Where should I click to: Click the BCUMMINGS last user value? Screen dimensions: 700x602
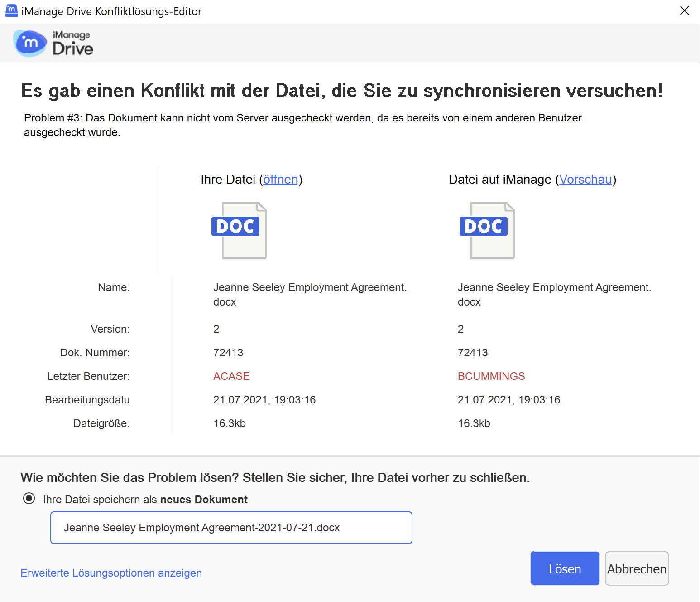click(x=491, y=376)
